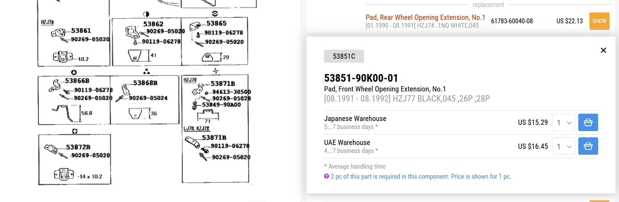Open Pad, Rear Wheel Opening Extension link
The height and width of the screenshot is (202, 619).
point(425,17)
